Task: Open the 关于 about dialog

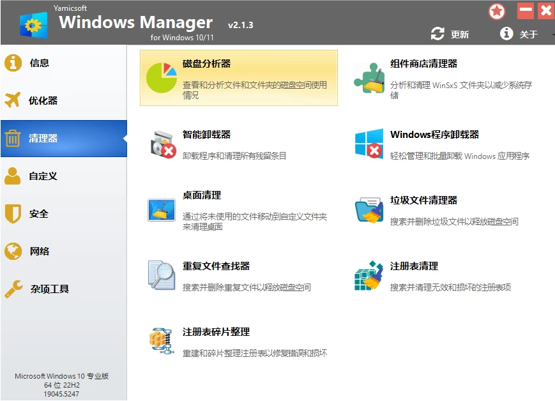Action: [519, 34]
